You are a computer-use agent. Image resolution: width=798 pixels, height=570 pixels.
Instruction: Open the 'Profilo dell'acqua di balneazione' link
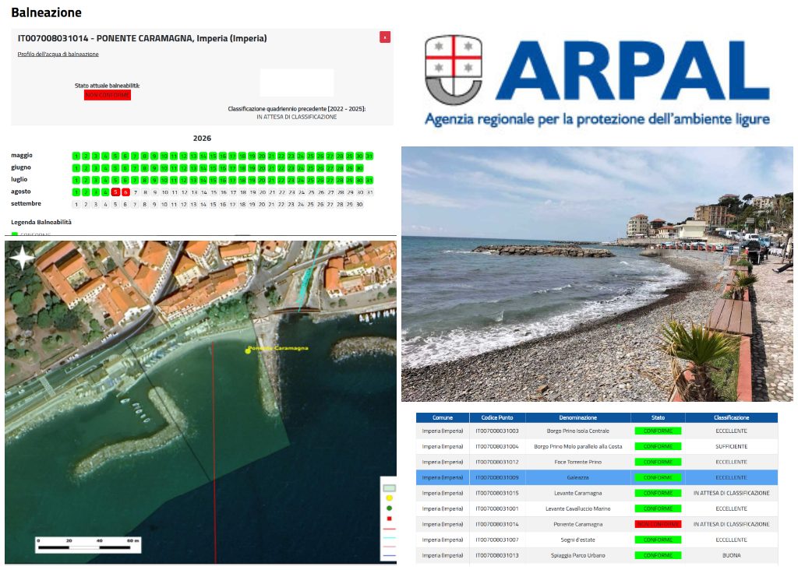click(x=58, y=54)
